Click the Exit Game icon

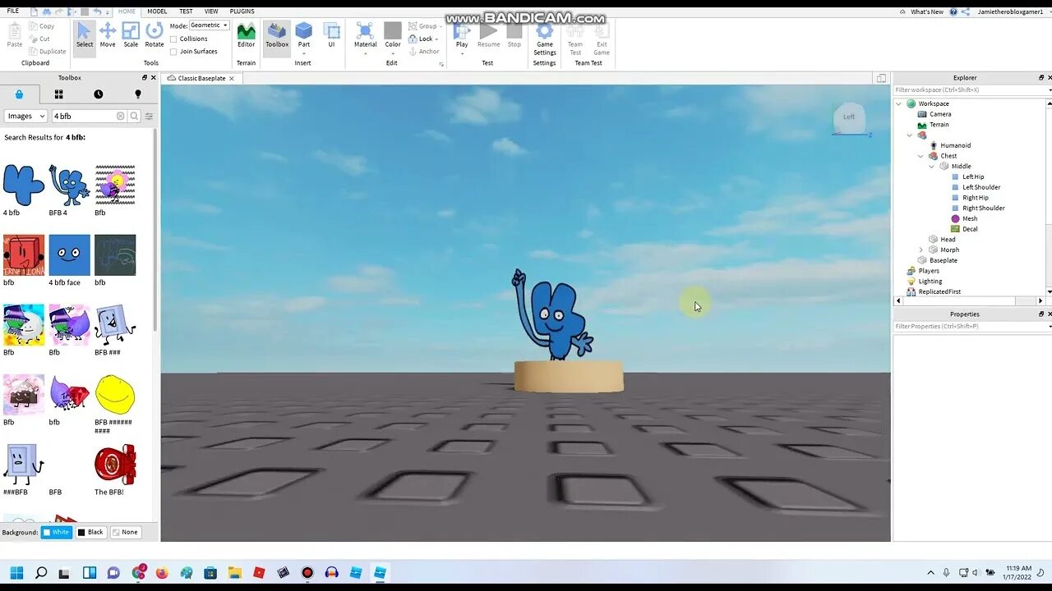tap(602, 39)
